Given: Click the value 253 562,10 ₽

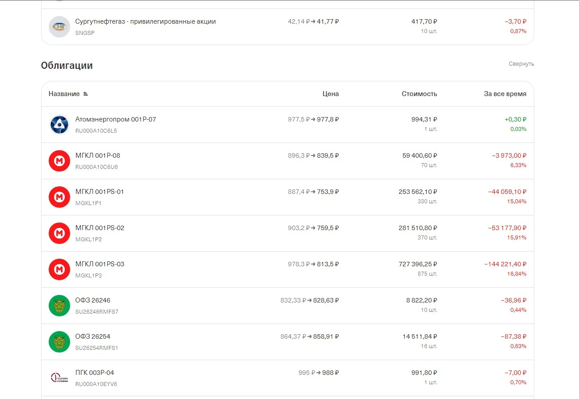Looking at the screenshot, I should click(x=418, y=192).
